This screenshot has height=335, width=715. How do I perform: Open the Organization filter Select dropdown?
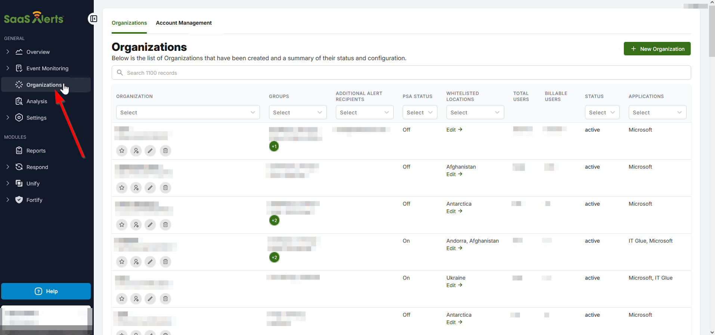pos(188,113)
